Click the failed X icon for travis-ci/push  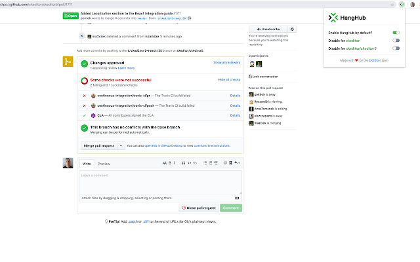85,105
